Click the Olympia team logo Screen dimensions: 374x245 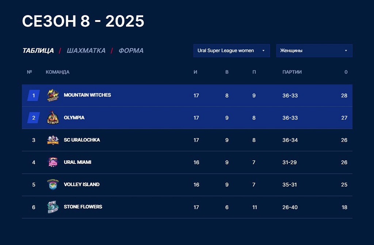(x=53, y=118)
